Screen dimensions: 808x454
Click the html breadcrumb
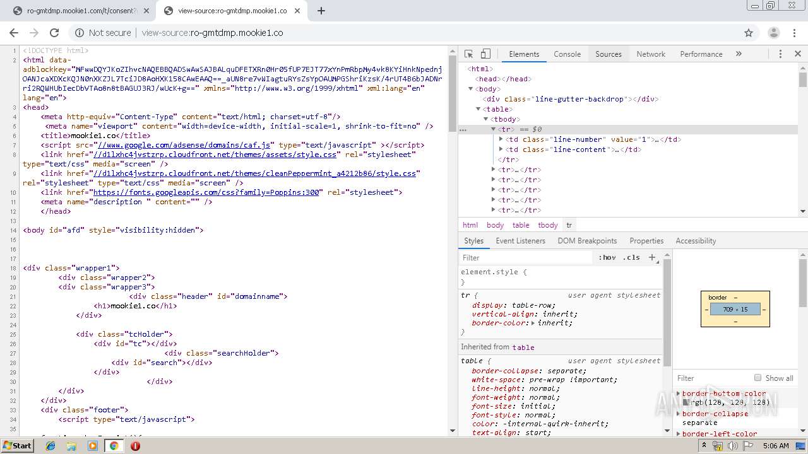[470, 225]
